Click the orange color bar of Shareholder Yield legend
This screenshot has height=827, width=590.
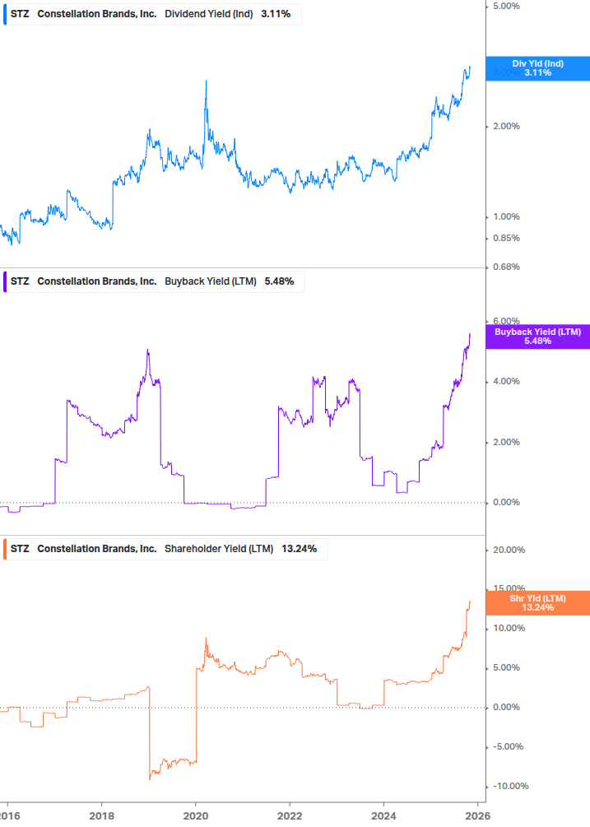pyautogui.click(x=5, y=549)
